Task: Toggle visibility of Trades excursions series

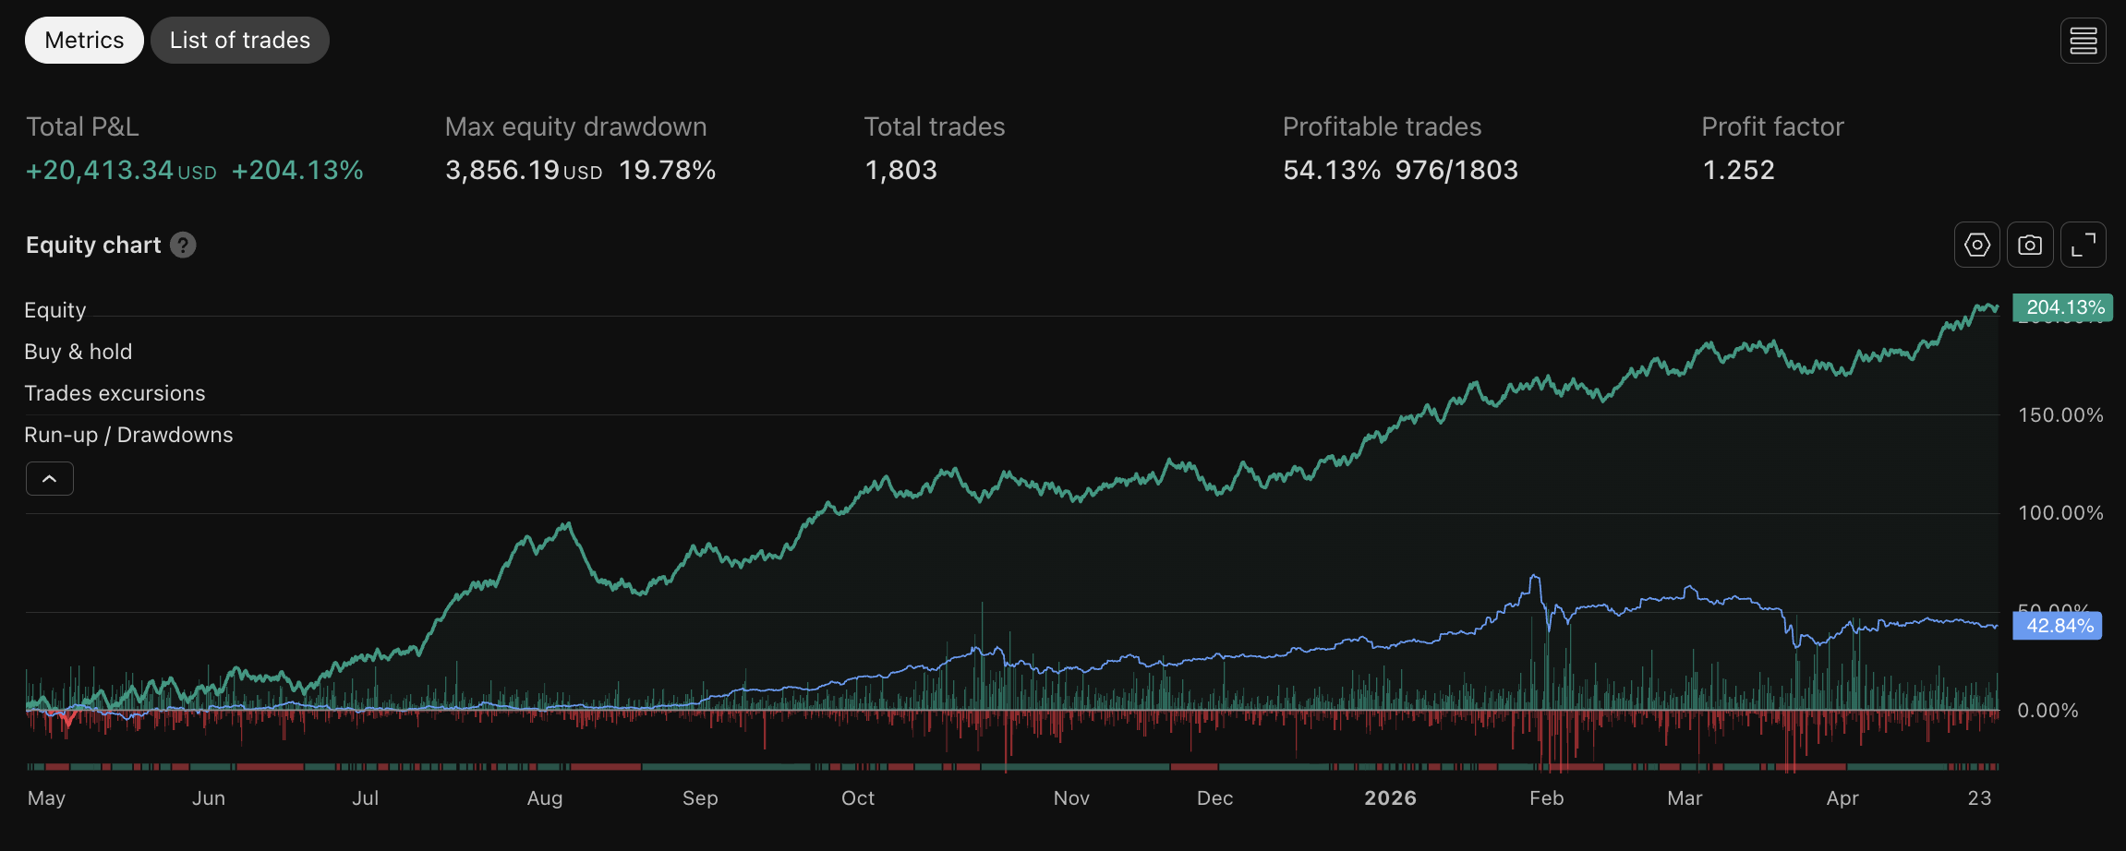Action: point(115,392)
